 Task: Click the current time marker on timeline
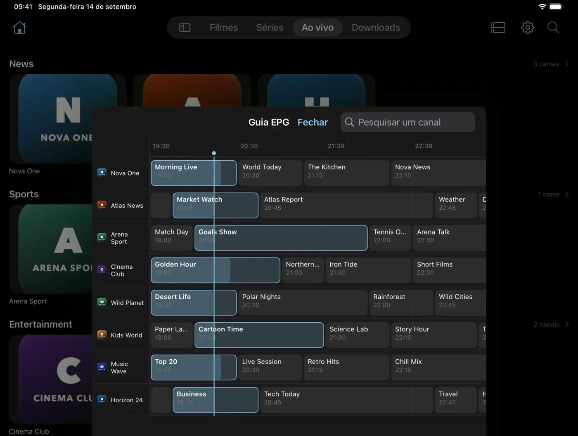214,153
